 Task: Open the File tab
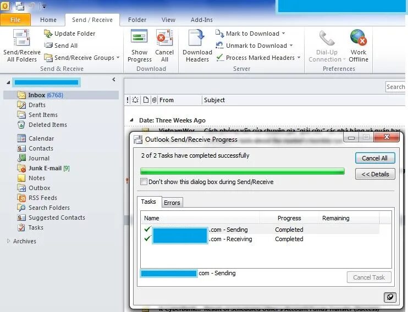click(x=15, y=20)
